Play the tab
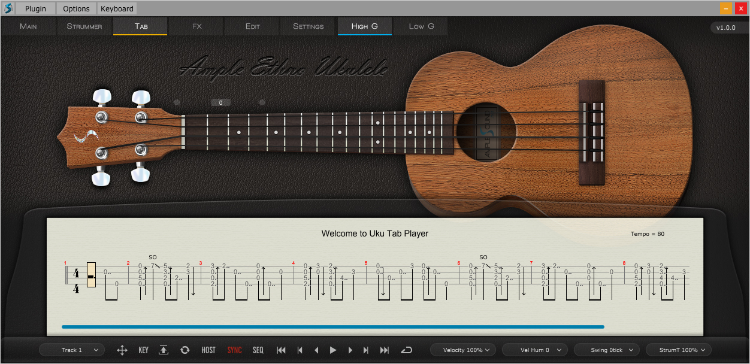Image resolution: width=750 pixels, height=364 pixels. tap(333, 350)
